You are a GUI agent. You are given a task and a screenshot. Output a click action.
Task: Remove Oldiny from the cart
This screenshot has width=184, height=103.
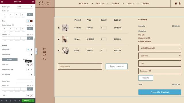coord(59,51)
